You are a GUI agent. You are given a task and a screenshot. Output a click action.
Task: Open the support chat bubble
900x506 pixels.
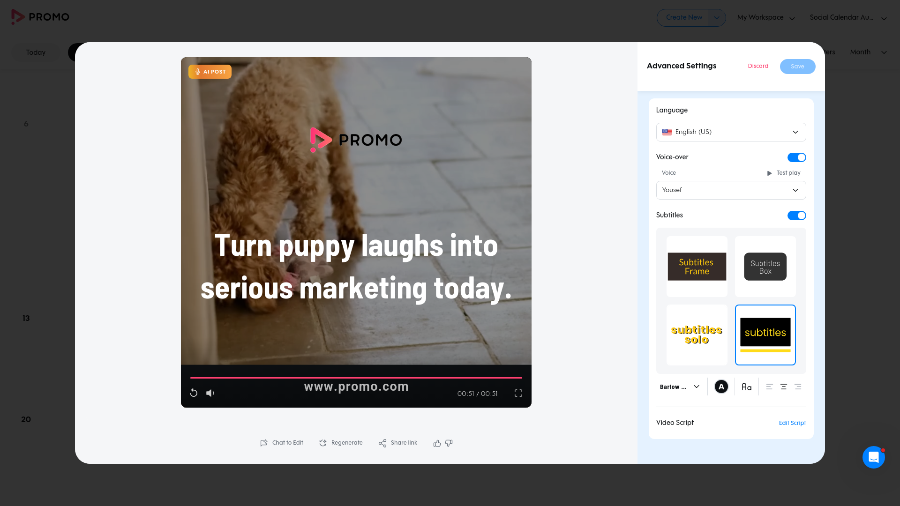click(873, 457)
